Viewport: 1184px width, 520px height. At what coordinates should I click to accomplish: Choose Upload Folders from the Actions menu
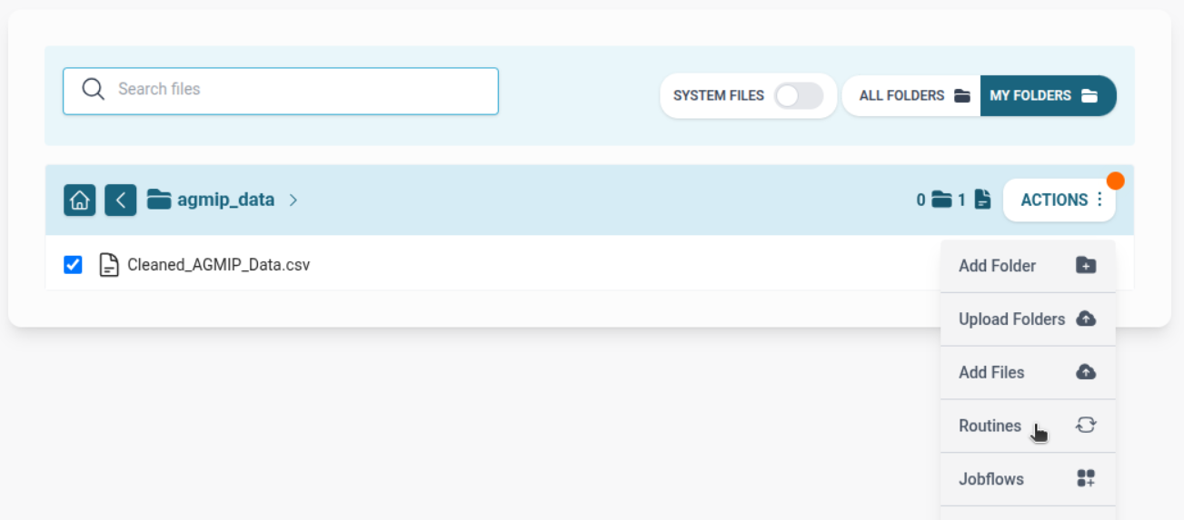pyautogui.click(x=1028, y=319)
